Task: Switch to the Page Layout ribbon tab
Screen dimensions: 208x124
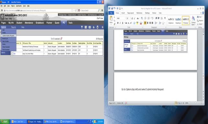Action: coord(130,13)
